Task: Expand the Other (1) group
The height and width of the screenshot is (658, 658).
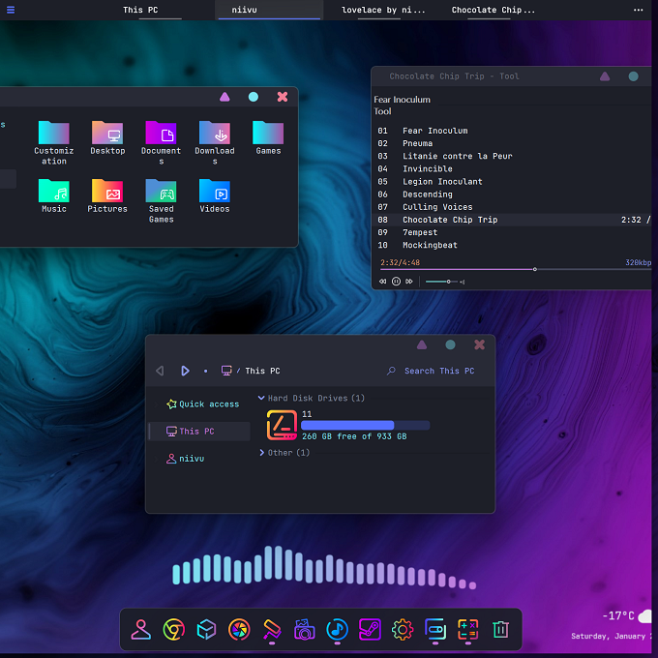Action: (x=261, y=453)
